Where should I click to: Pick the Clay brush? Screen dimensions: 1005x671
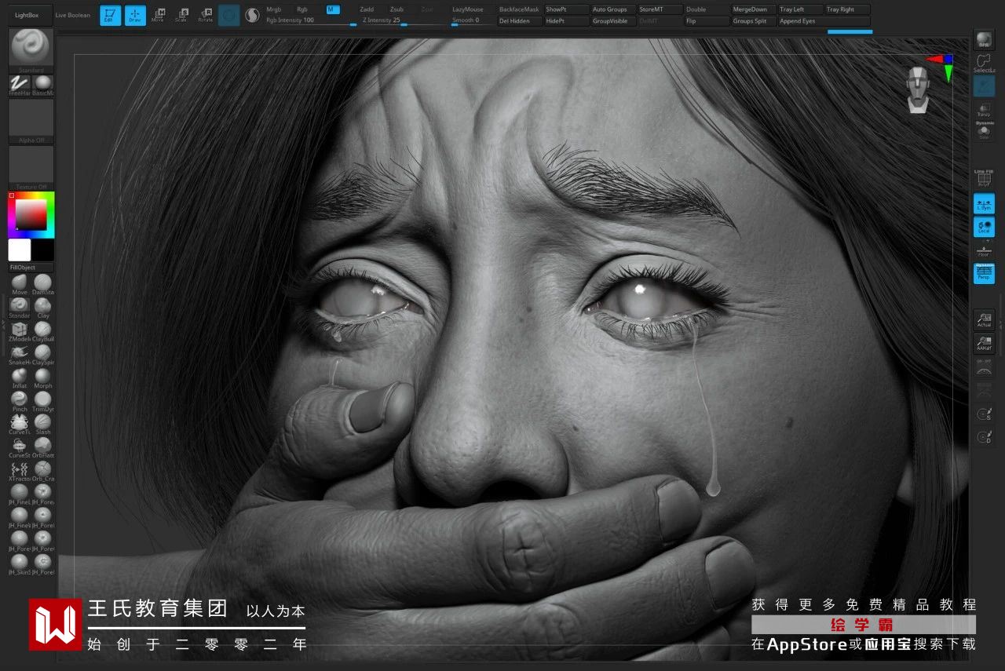42,306
